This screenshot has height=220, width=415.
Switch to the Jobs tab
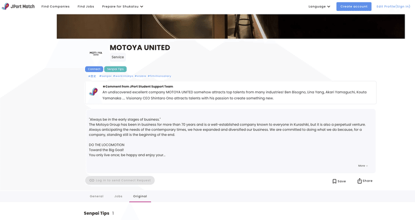click(118, 196)
